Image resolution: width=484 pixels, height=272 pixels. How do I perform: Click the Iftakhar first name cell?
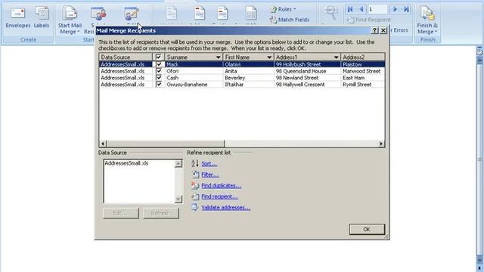248,85
